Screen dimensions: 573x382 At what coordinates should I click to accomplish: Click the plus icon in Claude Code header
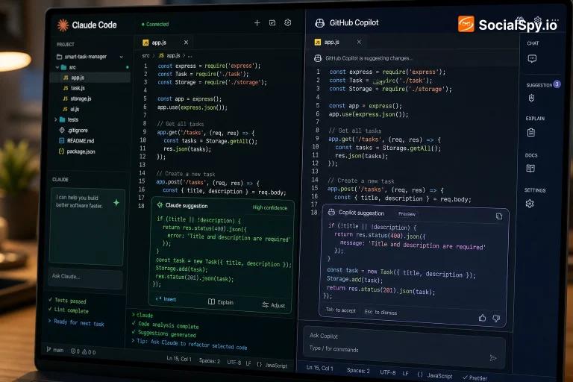coord(257,22)
